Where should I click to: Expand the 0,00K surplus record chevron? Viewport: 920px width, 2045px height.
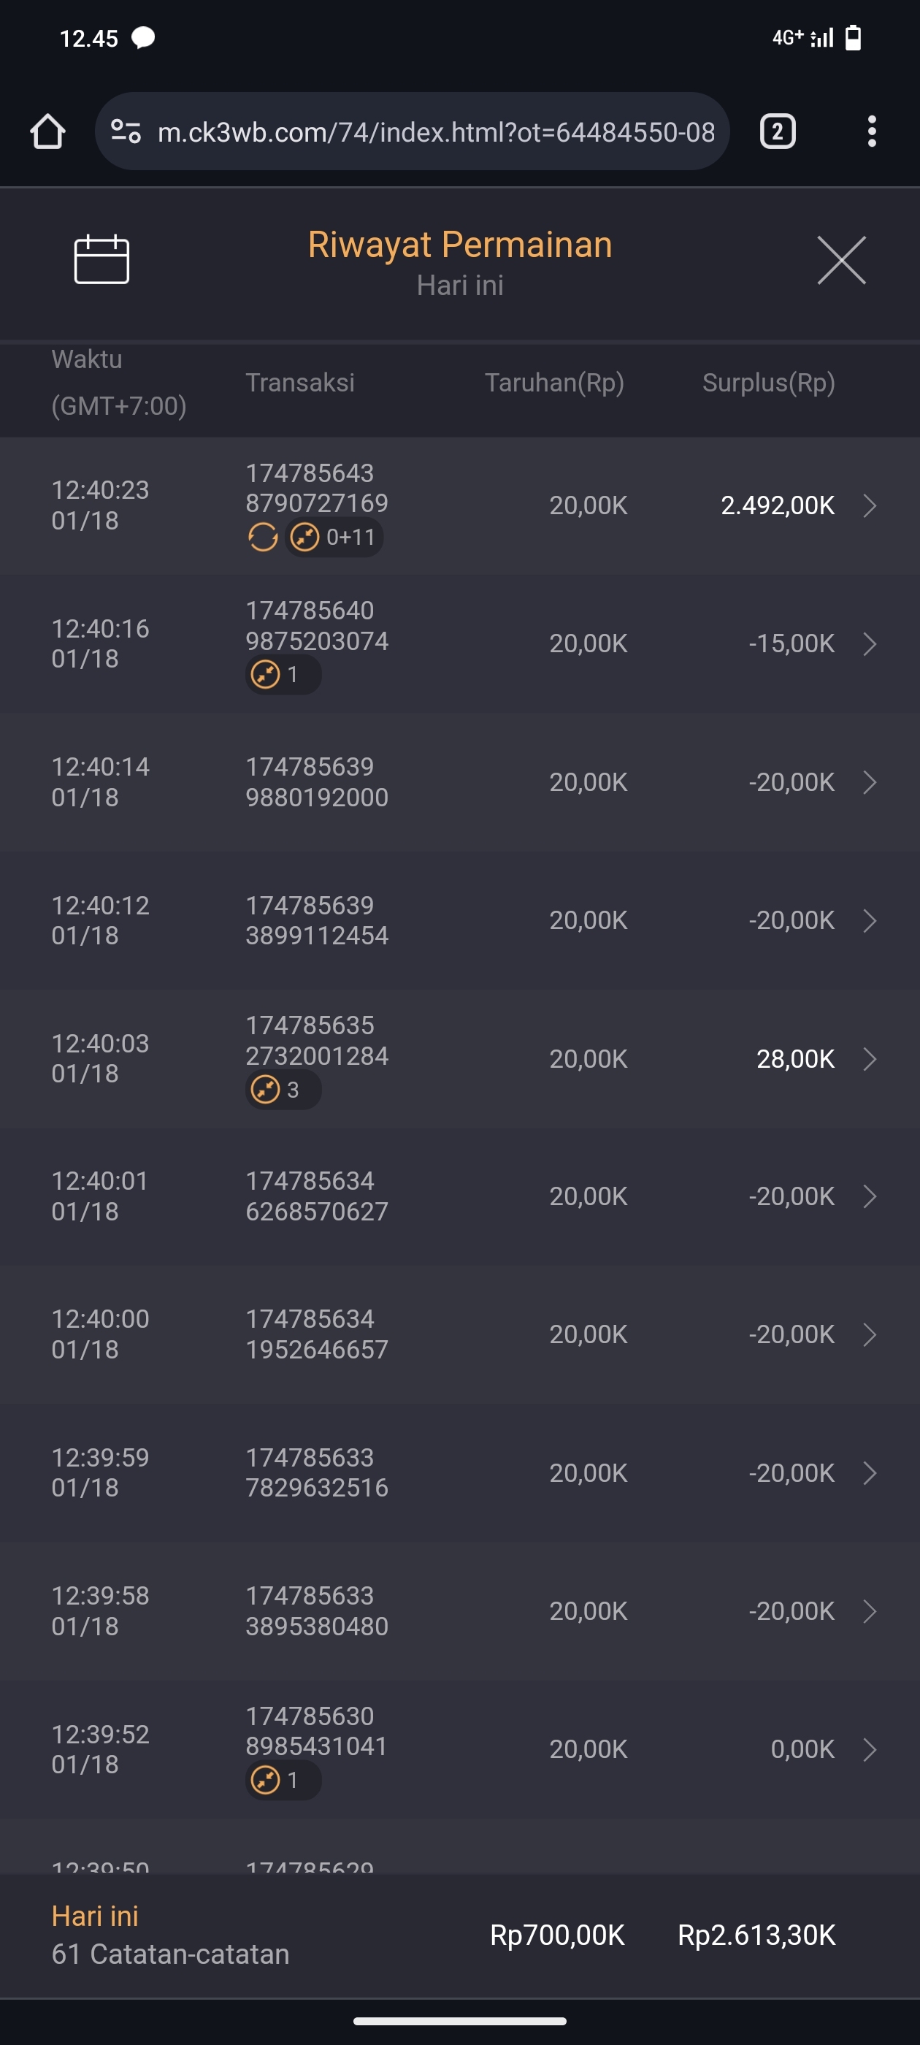(x=870, y=1750)
